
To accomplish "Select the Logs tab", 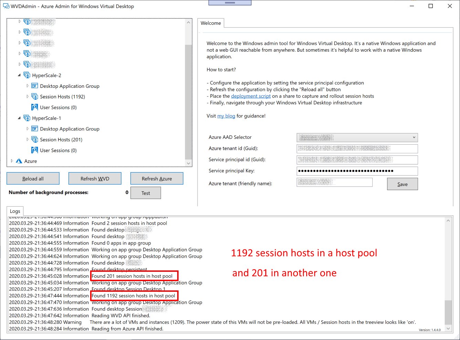I will point(15,211).
